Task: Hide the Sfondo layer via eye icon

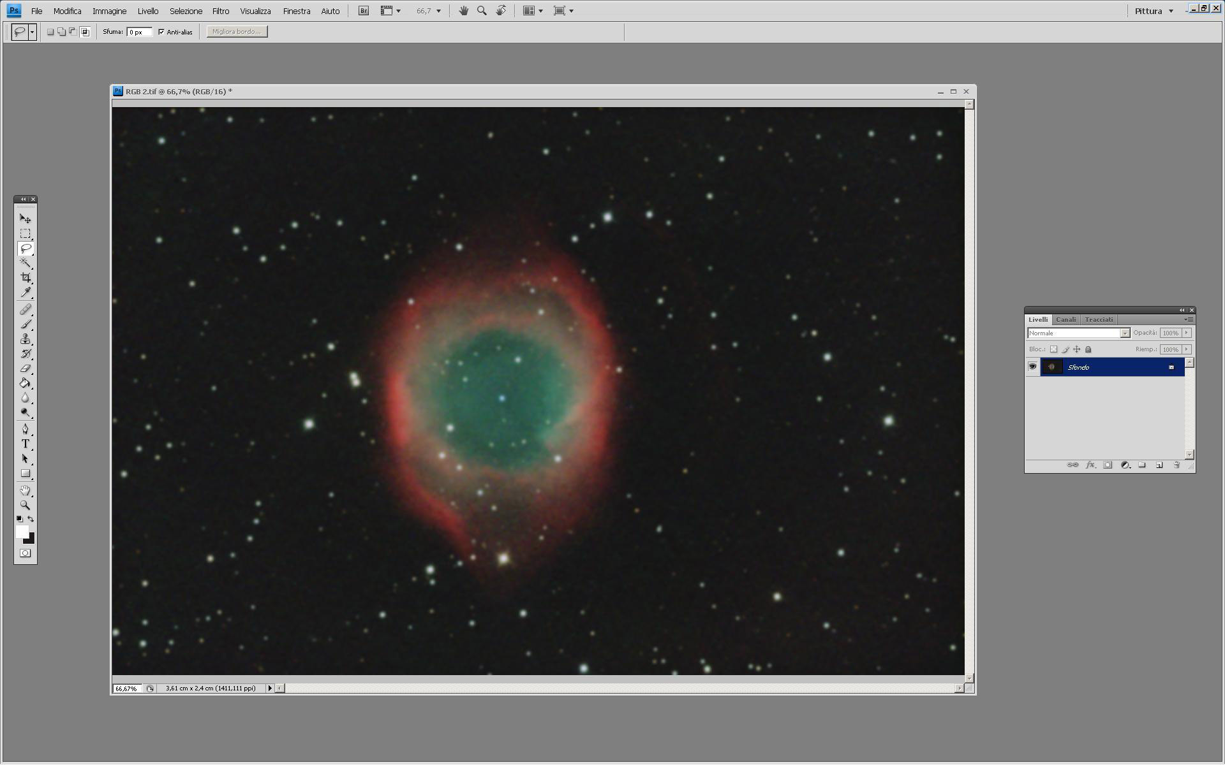Action: pos(1032,367)
